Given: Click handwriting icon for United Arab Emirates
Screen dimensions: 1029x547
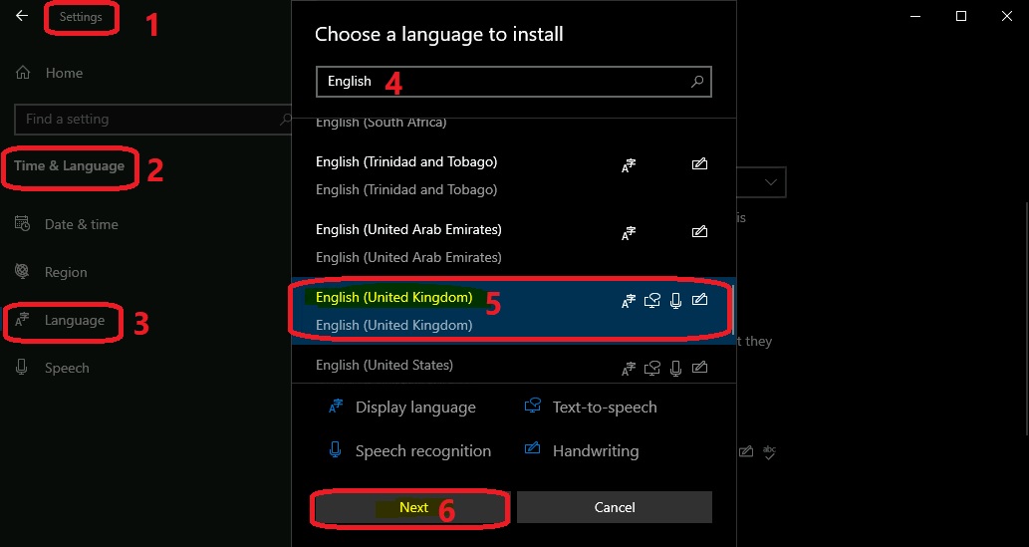Looking at the screenshot, I should tap(699, 232).
